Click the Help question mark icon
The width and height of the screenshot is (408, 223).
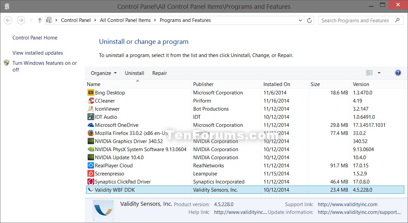398,73
